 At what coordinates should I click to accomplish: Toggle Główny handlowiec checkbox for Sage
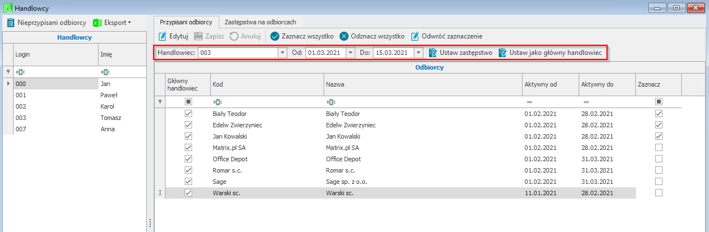tap(189, 182)
